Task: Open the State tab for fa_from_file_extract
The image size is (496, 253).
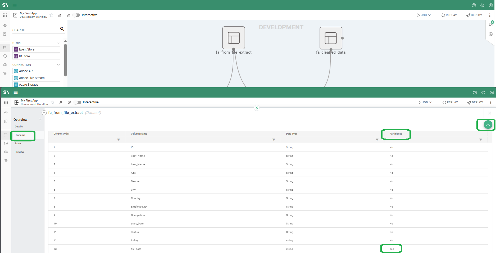Action: pyautogui.click(x=18, y=143)
